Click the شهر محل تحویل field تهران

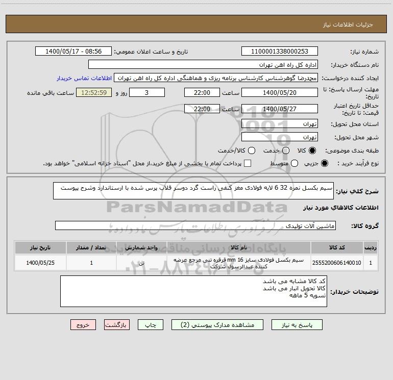[x=280, y=137]
